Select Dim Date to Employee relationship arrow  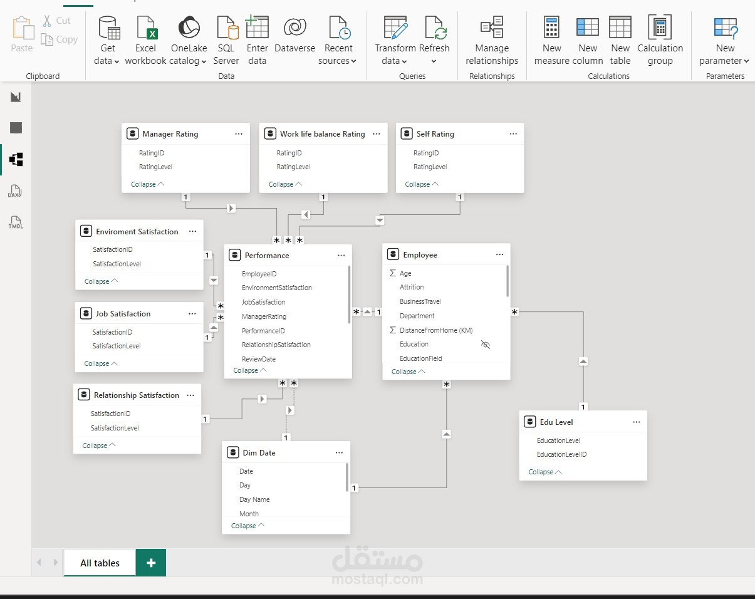[x=446, y=434]
